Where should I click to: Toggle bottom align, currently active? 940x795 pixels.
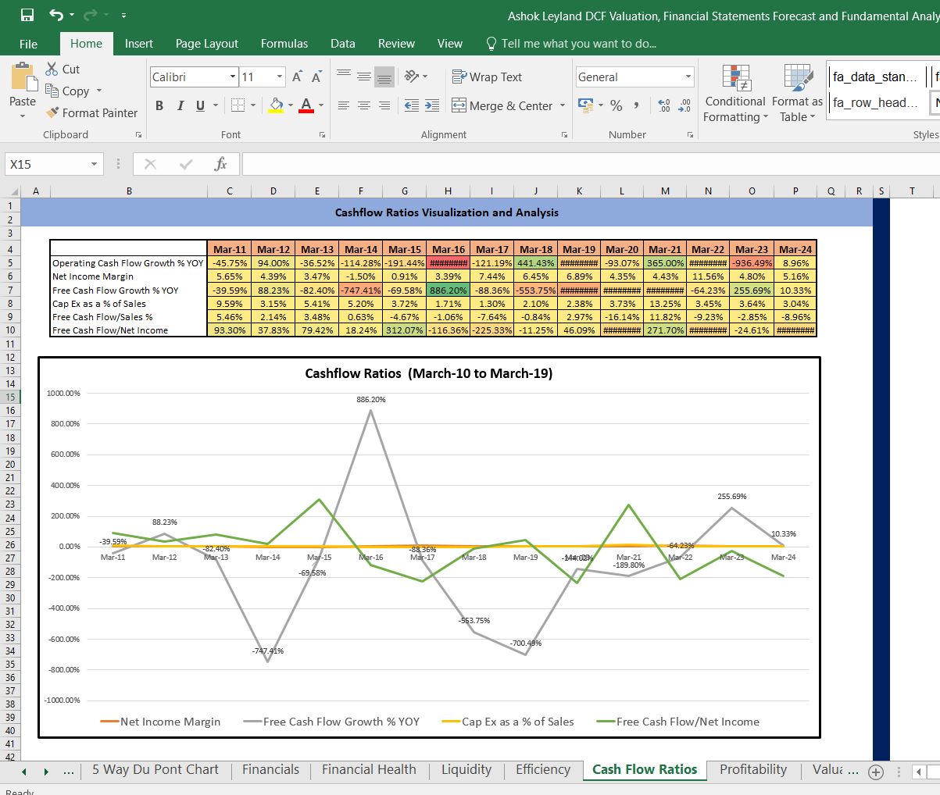(x=384, y=76)
